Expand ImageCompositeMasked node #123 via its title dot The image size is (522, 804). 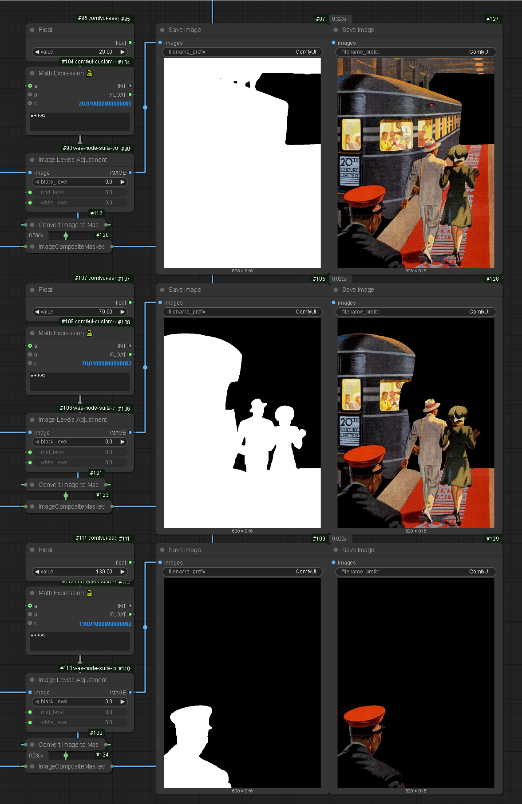[32, 506]
